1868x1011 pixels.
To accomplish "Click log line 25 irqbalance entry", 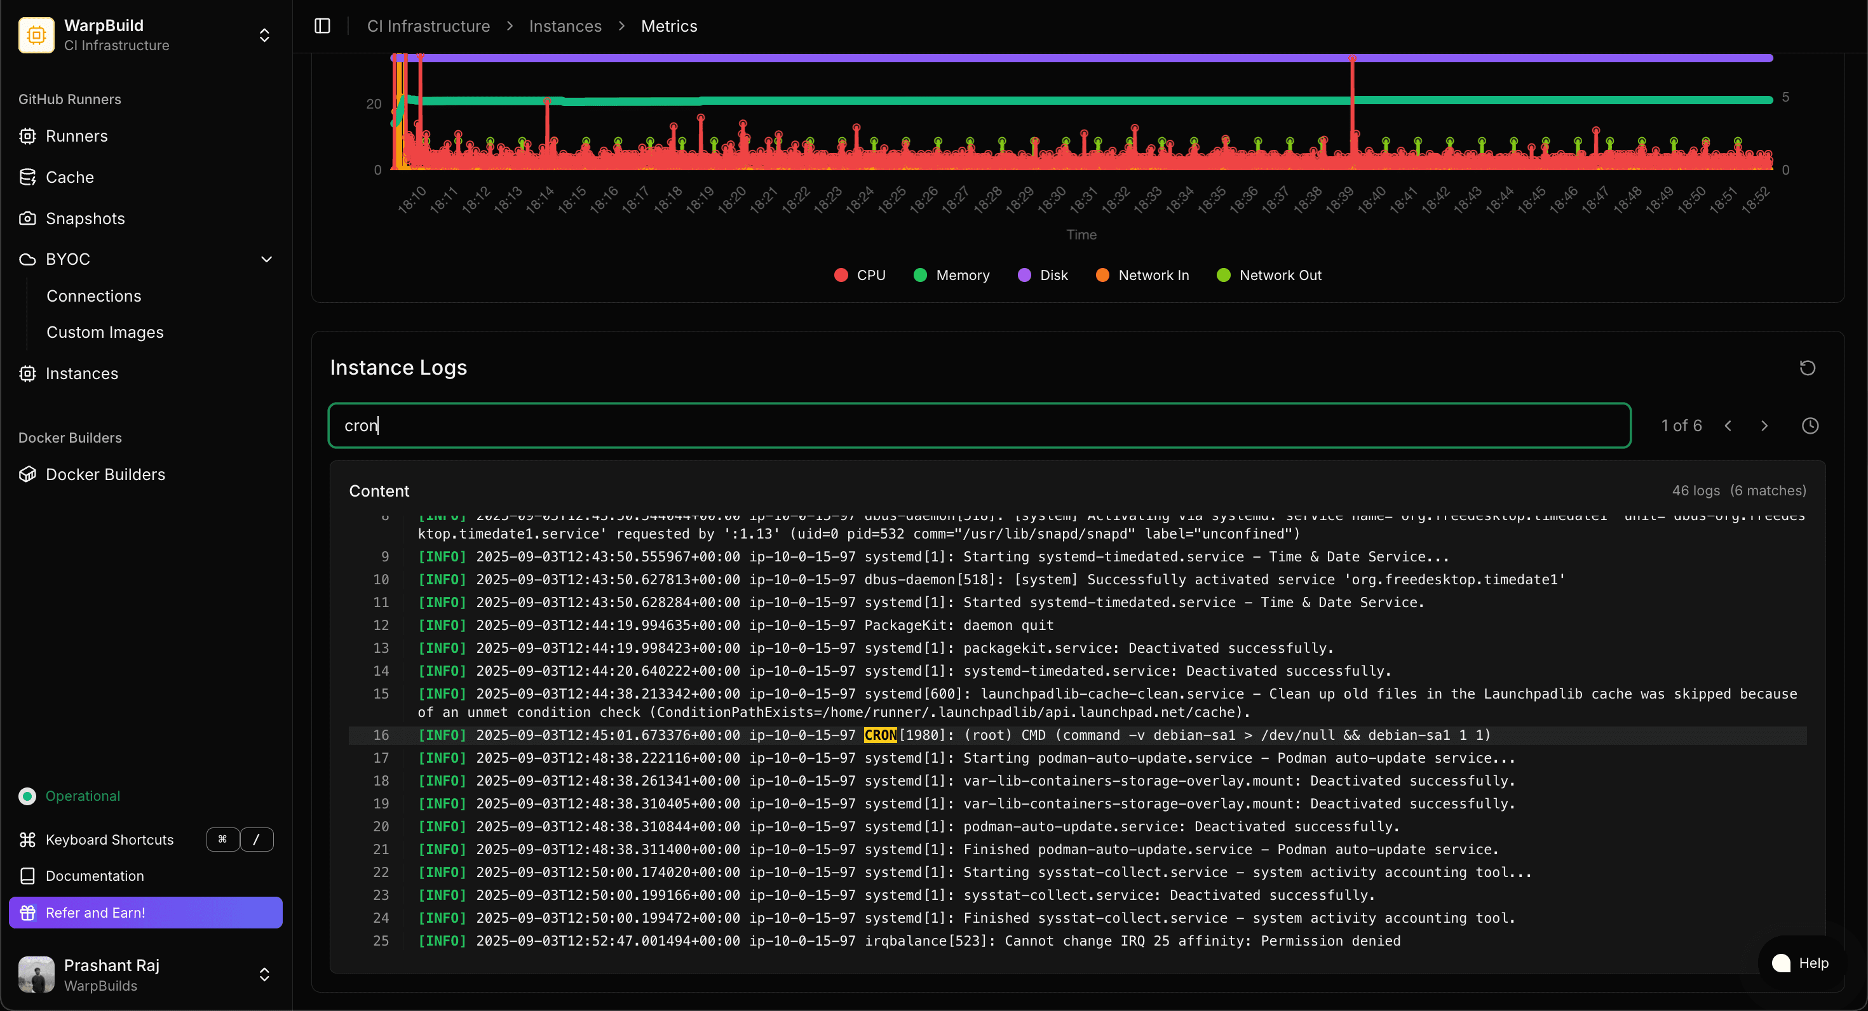I will pos(1078,941).
